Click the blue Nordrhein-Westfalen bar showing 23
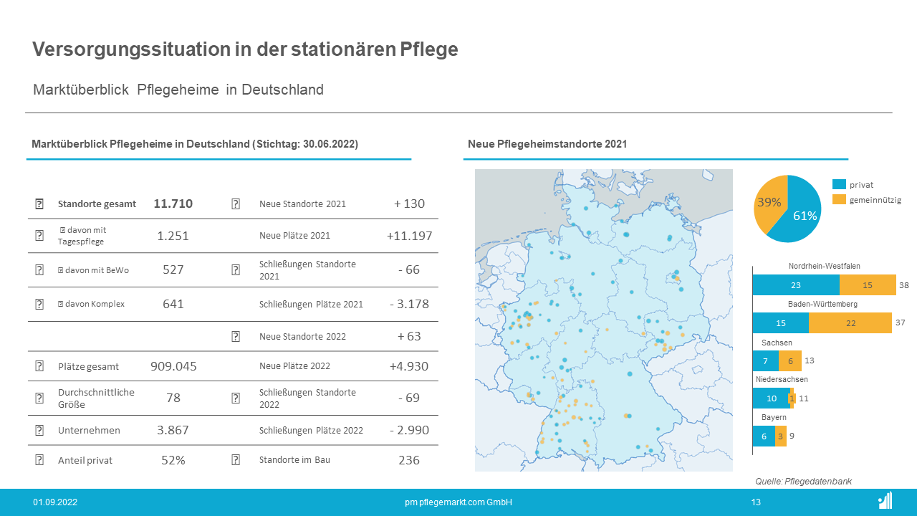This screenshot has width=917, height=516. (795, 285)
